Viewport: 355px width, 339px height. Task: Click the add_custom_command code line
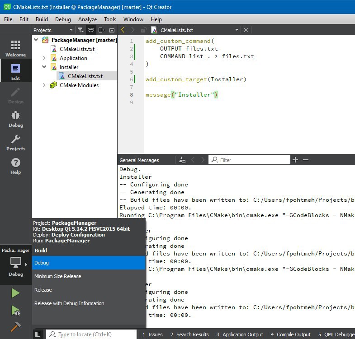[180, 41]
